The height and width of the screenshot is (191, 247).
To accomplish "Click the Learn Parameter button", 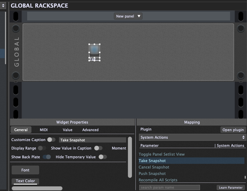I will click(x=231, y=187).
